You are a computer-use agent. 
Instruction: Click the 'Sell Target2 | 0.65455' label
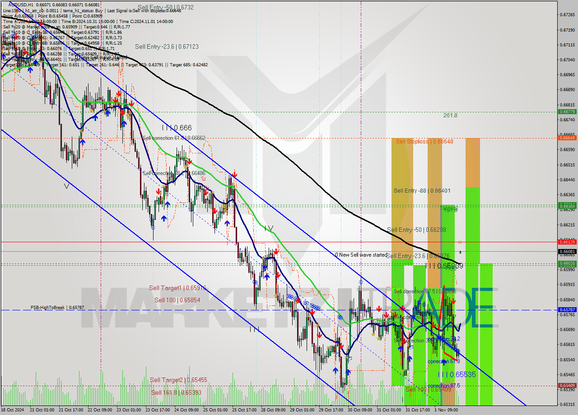click(178, 380)
